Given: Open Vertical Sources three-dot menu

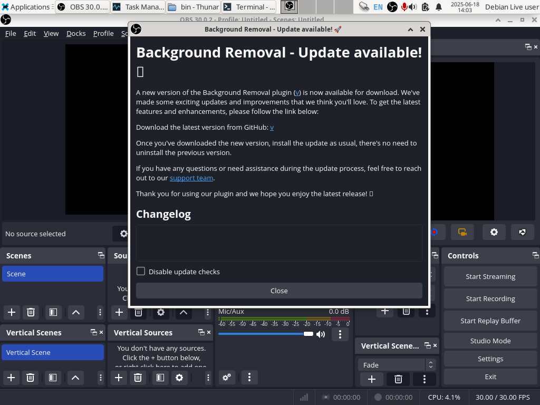Looking at the screenshot, I should tap(208, 378).
